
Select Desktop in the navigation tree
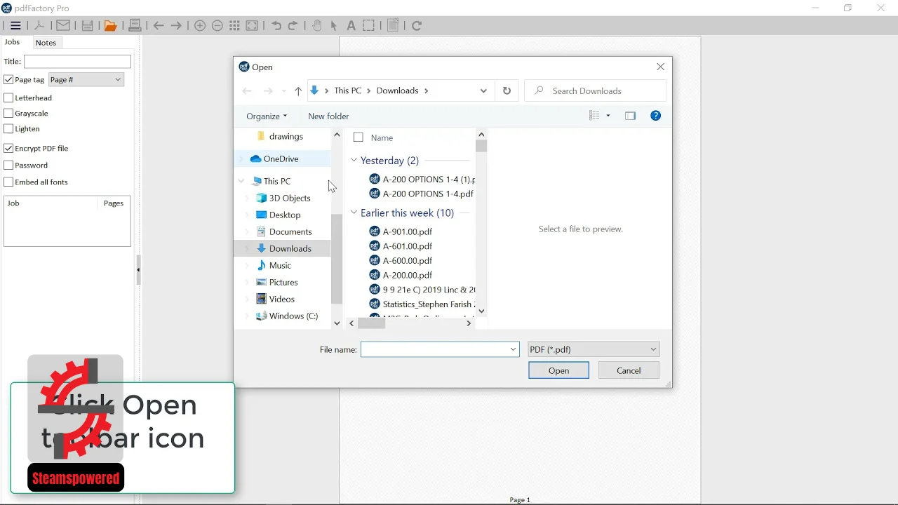coord(285,215)
